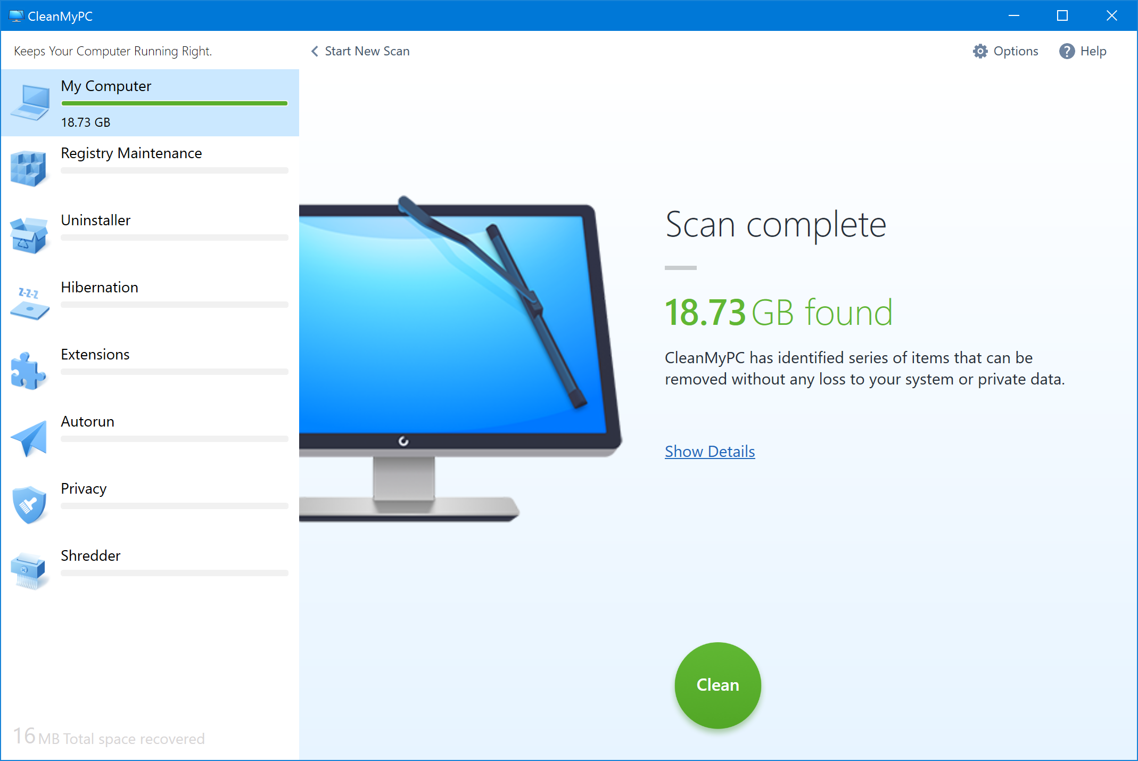Open the Options settings menu

(1007, 51)
